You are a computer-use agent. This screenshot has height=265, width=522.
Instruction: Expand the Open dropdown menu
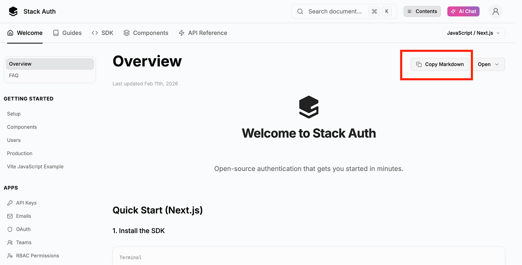click(x=489, y=65)
